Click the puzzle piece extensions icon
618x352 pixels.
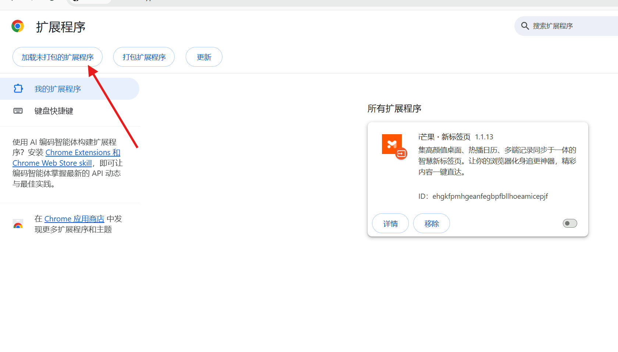[x=18, y=89]
